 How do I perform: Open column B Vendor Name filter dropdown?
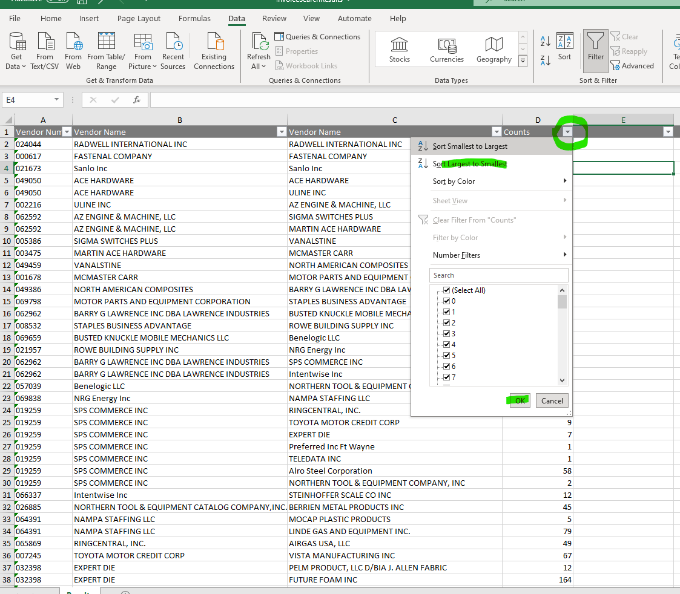(x=282, y=132)
